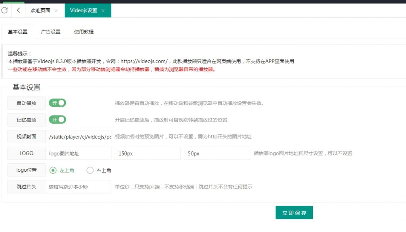Click the 视频封面 path input field
Screen dimensions: 406x232
(79, 137)
